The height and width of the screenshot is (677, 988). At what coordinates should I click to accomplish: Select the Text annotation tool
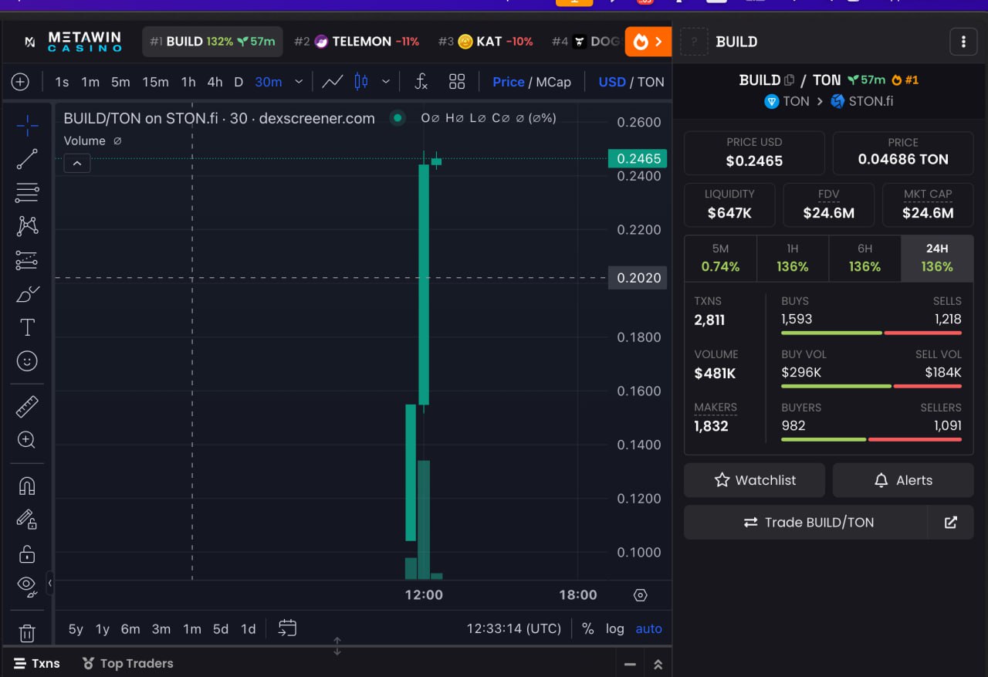[x=27, y=327]
